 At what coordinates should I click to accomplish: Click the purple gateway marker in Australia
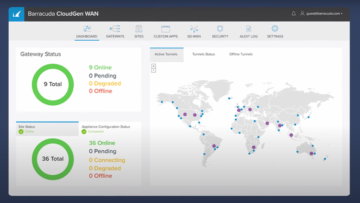tap(312, 154)
